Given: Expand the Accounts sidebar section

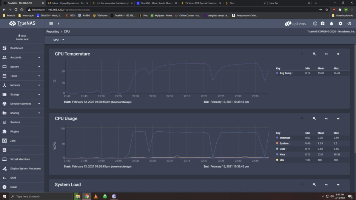Looking at the screenshot, I should [x=22, y=57].
